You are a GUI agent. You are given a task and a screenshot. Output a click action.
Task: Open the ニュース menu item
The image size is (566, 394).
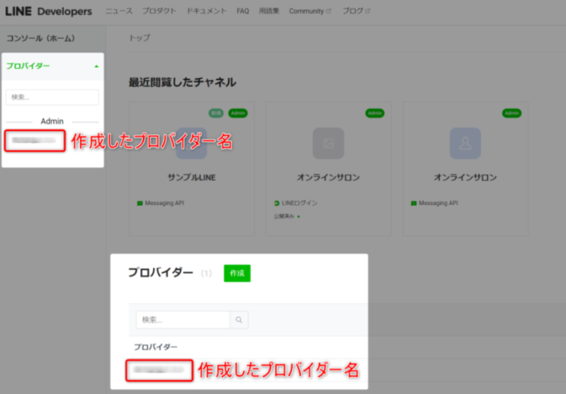click(119, 11)
